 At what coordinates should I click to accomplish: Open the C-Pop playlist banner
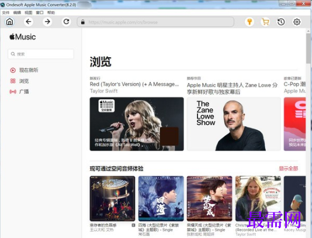(294, 124)
